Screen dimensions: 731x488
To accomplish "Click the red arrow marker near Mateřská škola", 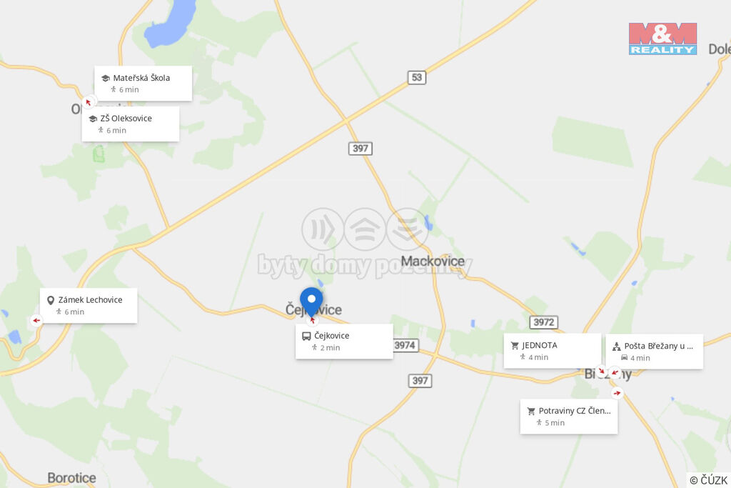I will pos(89,101).
